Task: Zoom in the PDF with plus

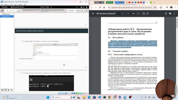Action: [138, 14]
